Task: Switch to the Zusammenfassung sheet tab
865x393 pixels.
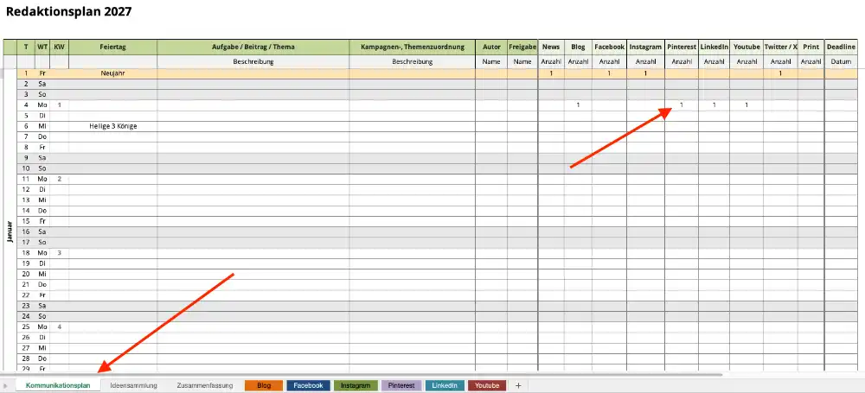Action: point(205,385)
